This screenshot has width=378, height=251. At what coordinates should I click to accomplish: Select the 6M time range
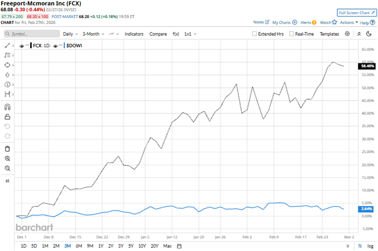[78, 246]
